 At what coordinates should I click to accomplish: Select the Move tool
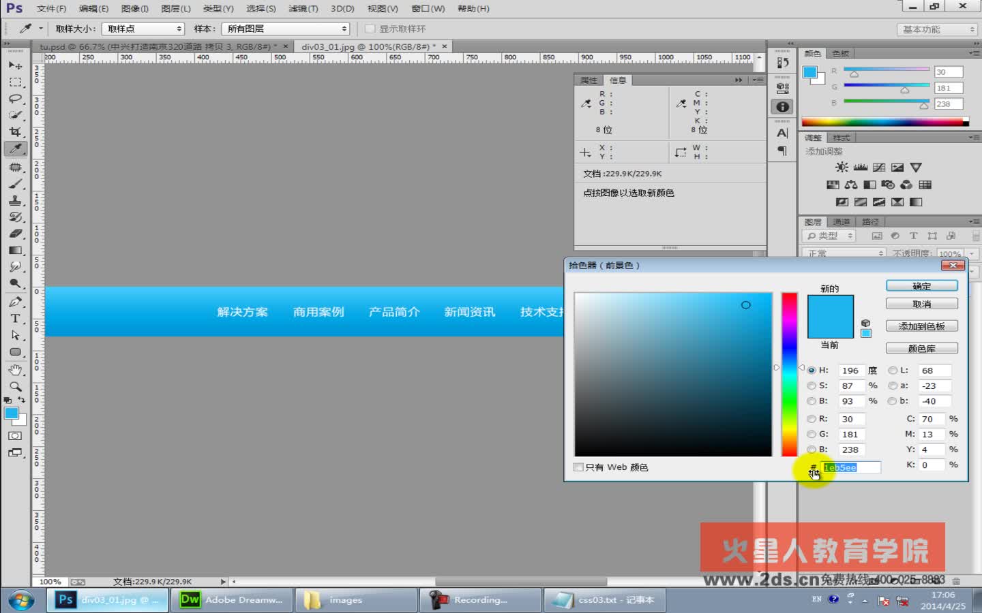(x=15, y=65)
